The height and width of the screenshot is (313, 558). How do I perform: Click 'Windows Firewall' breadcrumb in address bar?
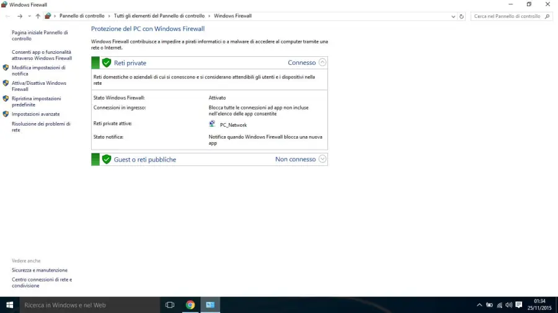click(232, 16)
